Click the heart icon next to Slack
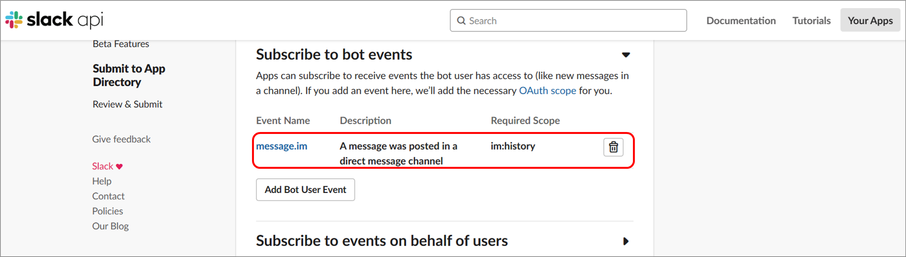Screen dimensions: 906x257 click(119, 167)
